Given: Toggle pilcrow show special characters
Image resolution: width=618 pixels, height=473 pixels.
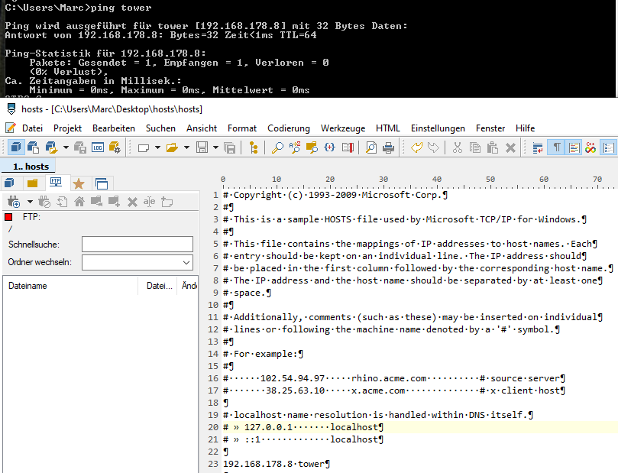Looking at the screenshot, I should [x=557, y=147].
